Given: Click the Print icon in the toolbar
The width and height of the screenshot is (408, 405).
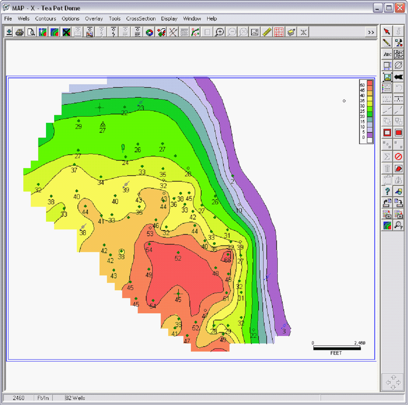Looking at the screenshot, I should click(19, 32).
